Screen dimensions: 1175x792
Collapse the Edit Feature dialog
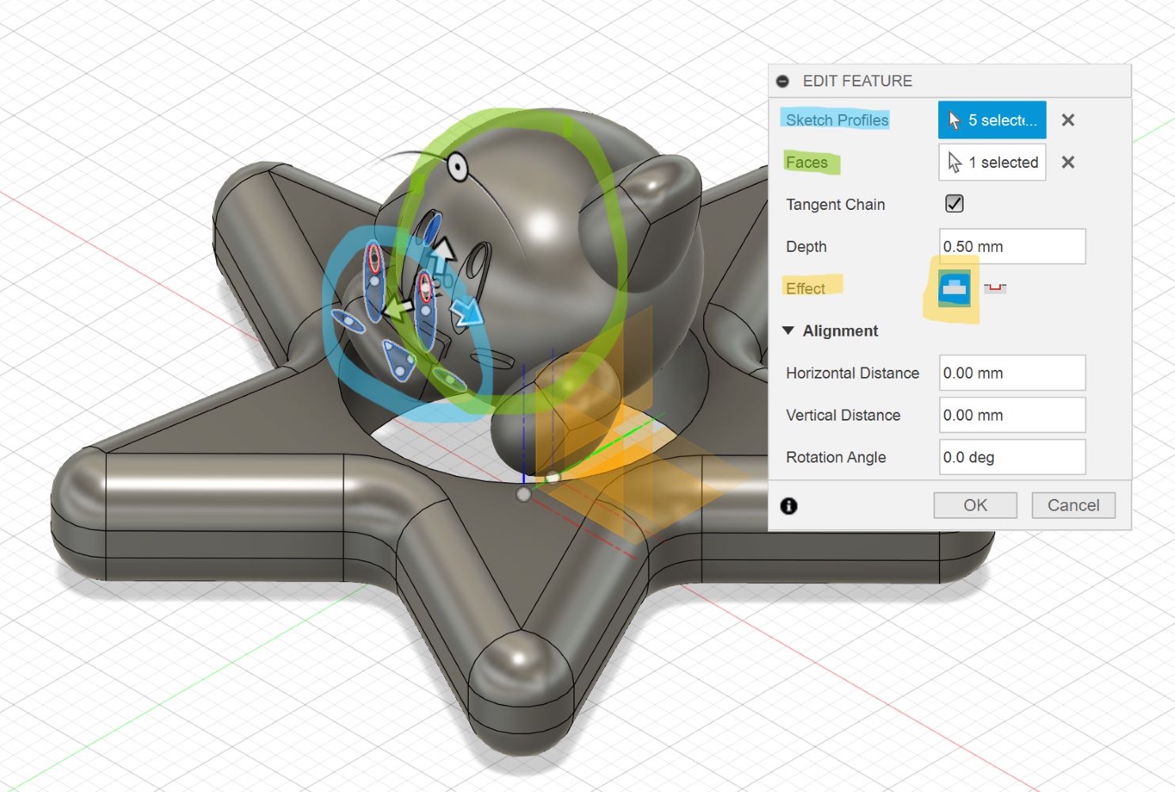pyautogui.click(x=783, y=81)
